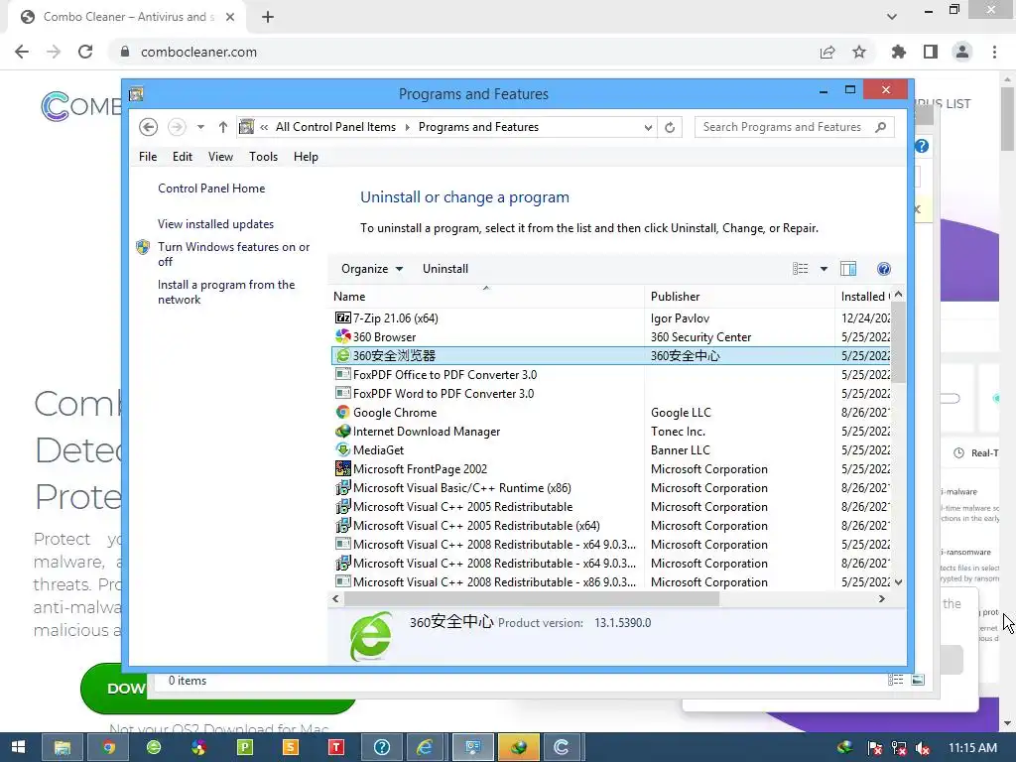Reload the Chrome page

click(x=85, y=52)
